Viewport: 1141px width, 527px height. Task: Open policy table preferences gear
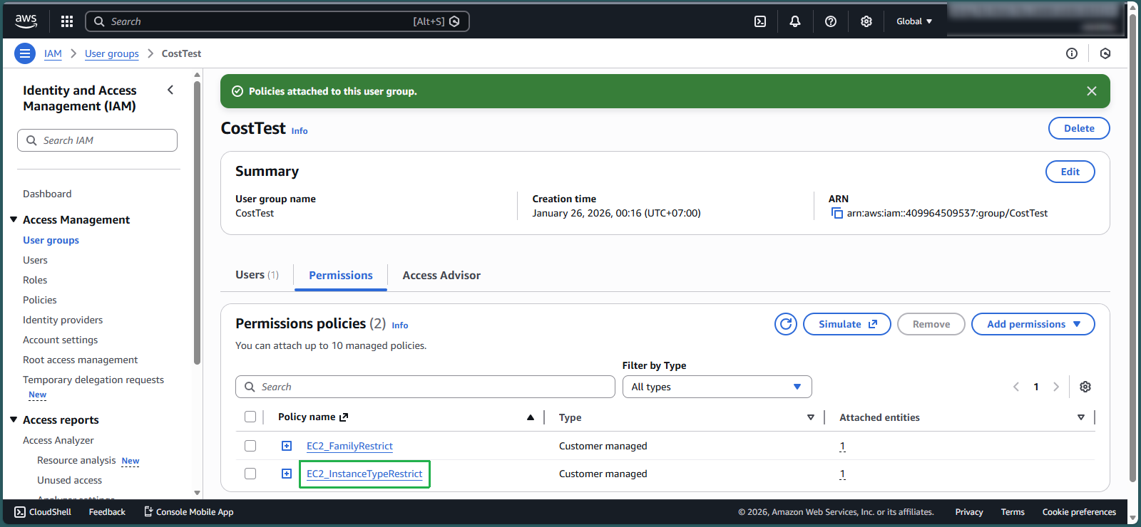coord(1085,387)
